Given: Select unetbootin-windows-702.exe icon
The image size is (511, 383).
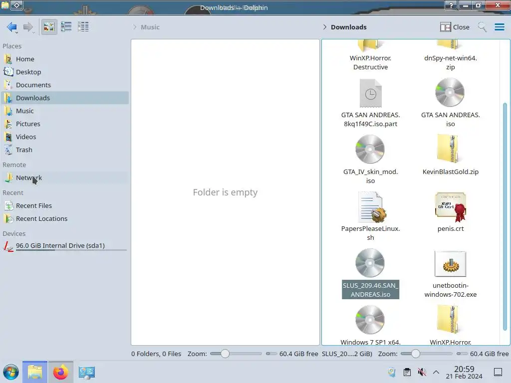Looking at the screenshot, I should [451, 264].
